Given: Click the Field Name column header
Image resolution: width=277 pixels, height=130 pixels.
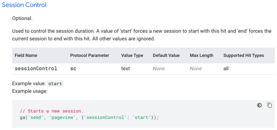Looking at the screenshot, I should click(26, 55).
